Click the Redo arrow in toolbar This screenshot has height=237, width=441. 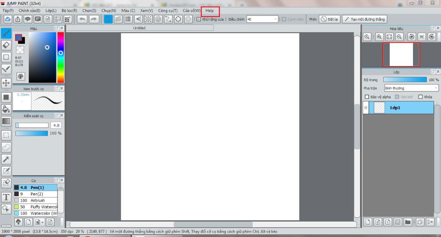coord(93,19)
